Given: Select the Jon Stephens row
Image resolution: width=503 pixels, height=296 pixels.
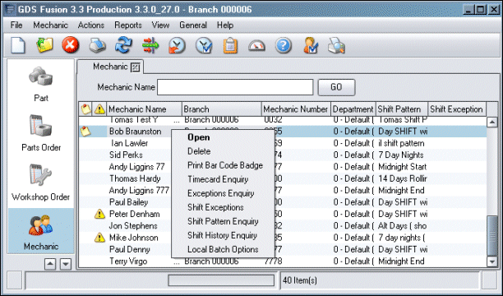Looking at the screenshot, I should [283, 226].
